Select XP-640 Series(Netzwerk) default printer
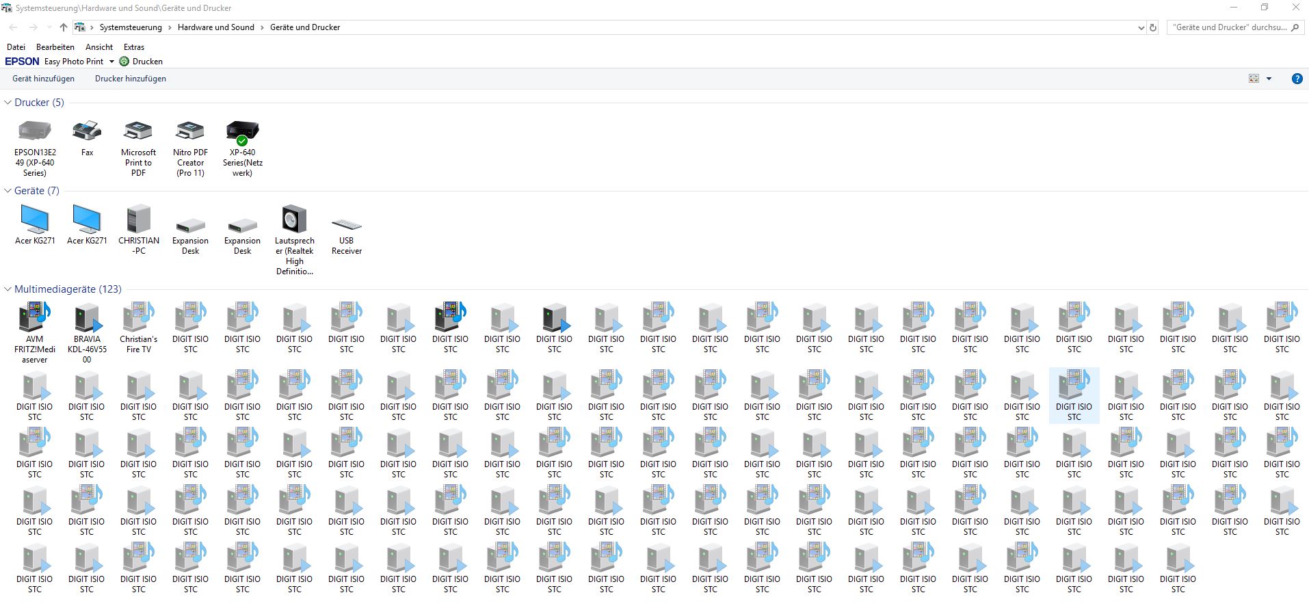Viewport: 1309px width, 608px height. 242,148
